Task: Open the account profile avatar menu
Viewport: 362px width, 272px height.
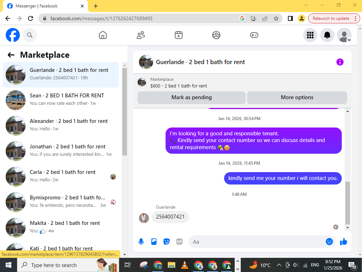Action: (344, 35)
